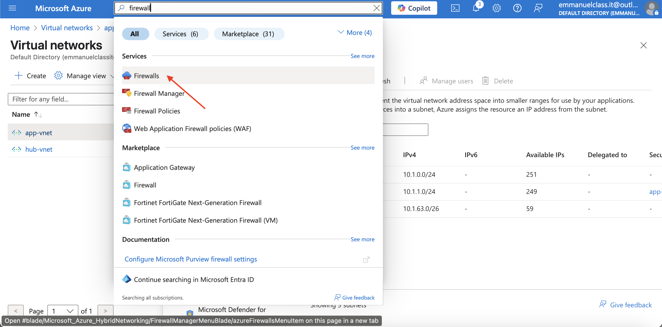
Task: Click See more for Services
Action: tap(362, 56)
